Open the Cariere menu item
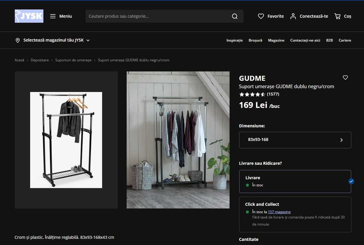The image size is (364, 245). click(345, 40)
